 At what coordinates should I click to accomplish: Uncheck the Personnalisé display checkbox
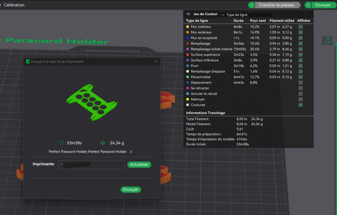301,77
